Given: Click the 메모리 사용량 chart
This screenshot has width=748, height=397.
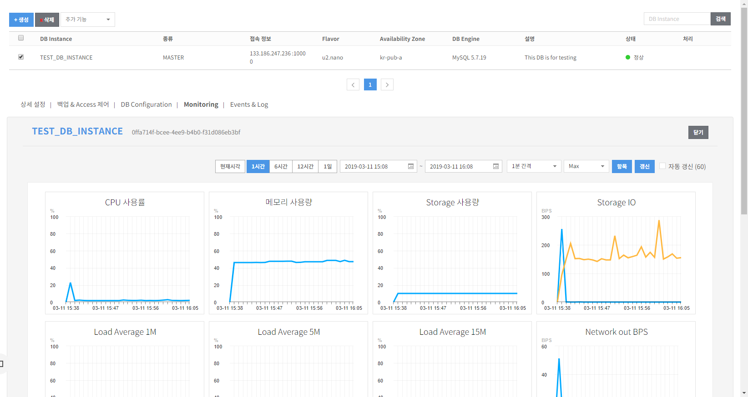Looking at the screenshot, I should point(288,253).
